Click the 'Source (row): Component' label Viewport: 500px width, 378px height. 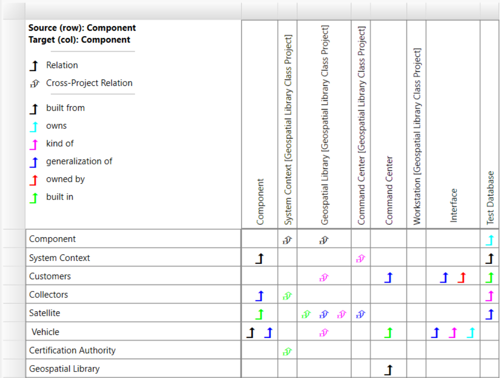coord(82,28)
